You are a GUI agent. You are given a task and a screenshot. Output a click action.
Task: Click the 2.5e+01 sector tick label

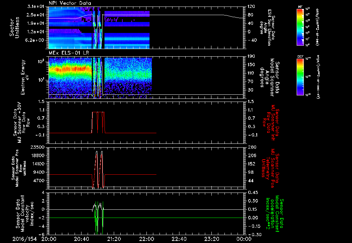(x=36, y=15)
